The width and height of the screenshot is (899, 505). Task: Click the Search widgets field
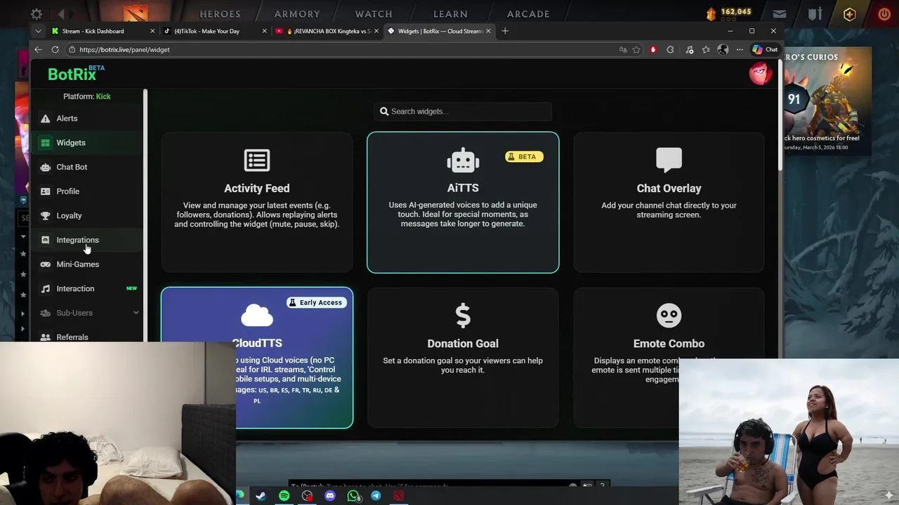[x=463, y=112]
